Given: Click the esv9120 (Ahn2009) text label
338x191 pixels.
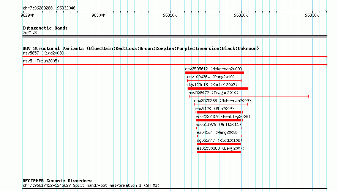Looking at the screenshot, I should click(x=215, y=109).
